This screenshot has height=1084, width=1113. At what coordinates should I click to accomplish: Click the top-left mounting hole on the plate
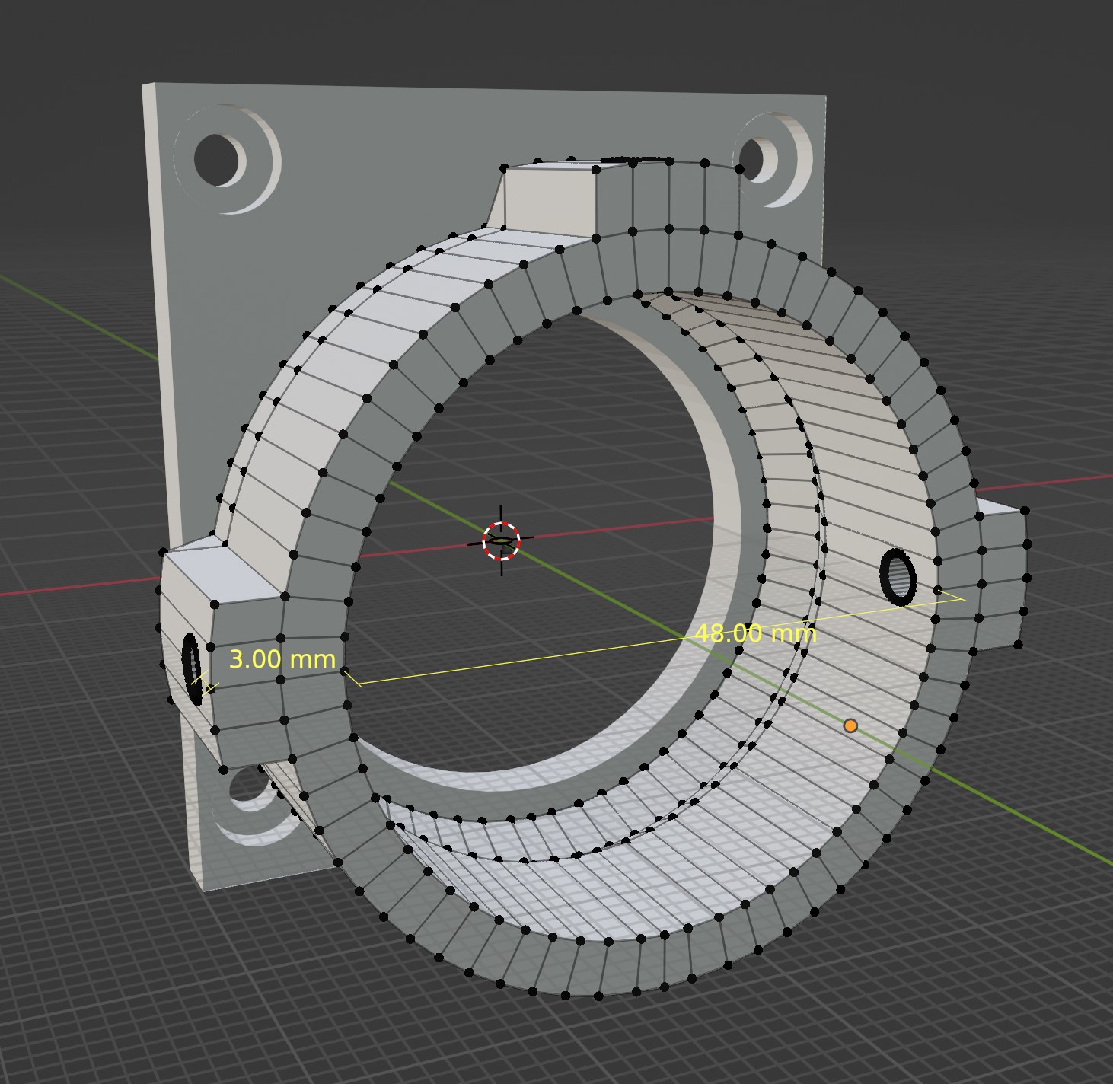[x=217, y=158]
